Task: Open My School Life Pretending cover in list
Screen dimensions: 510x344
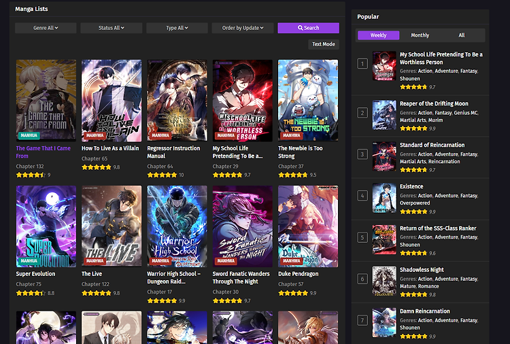Action: coord(243,101)
